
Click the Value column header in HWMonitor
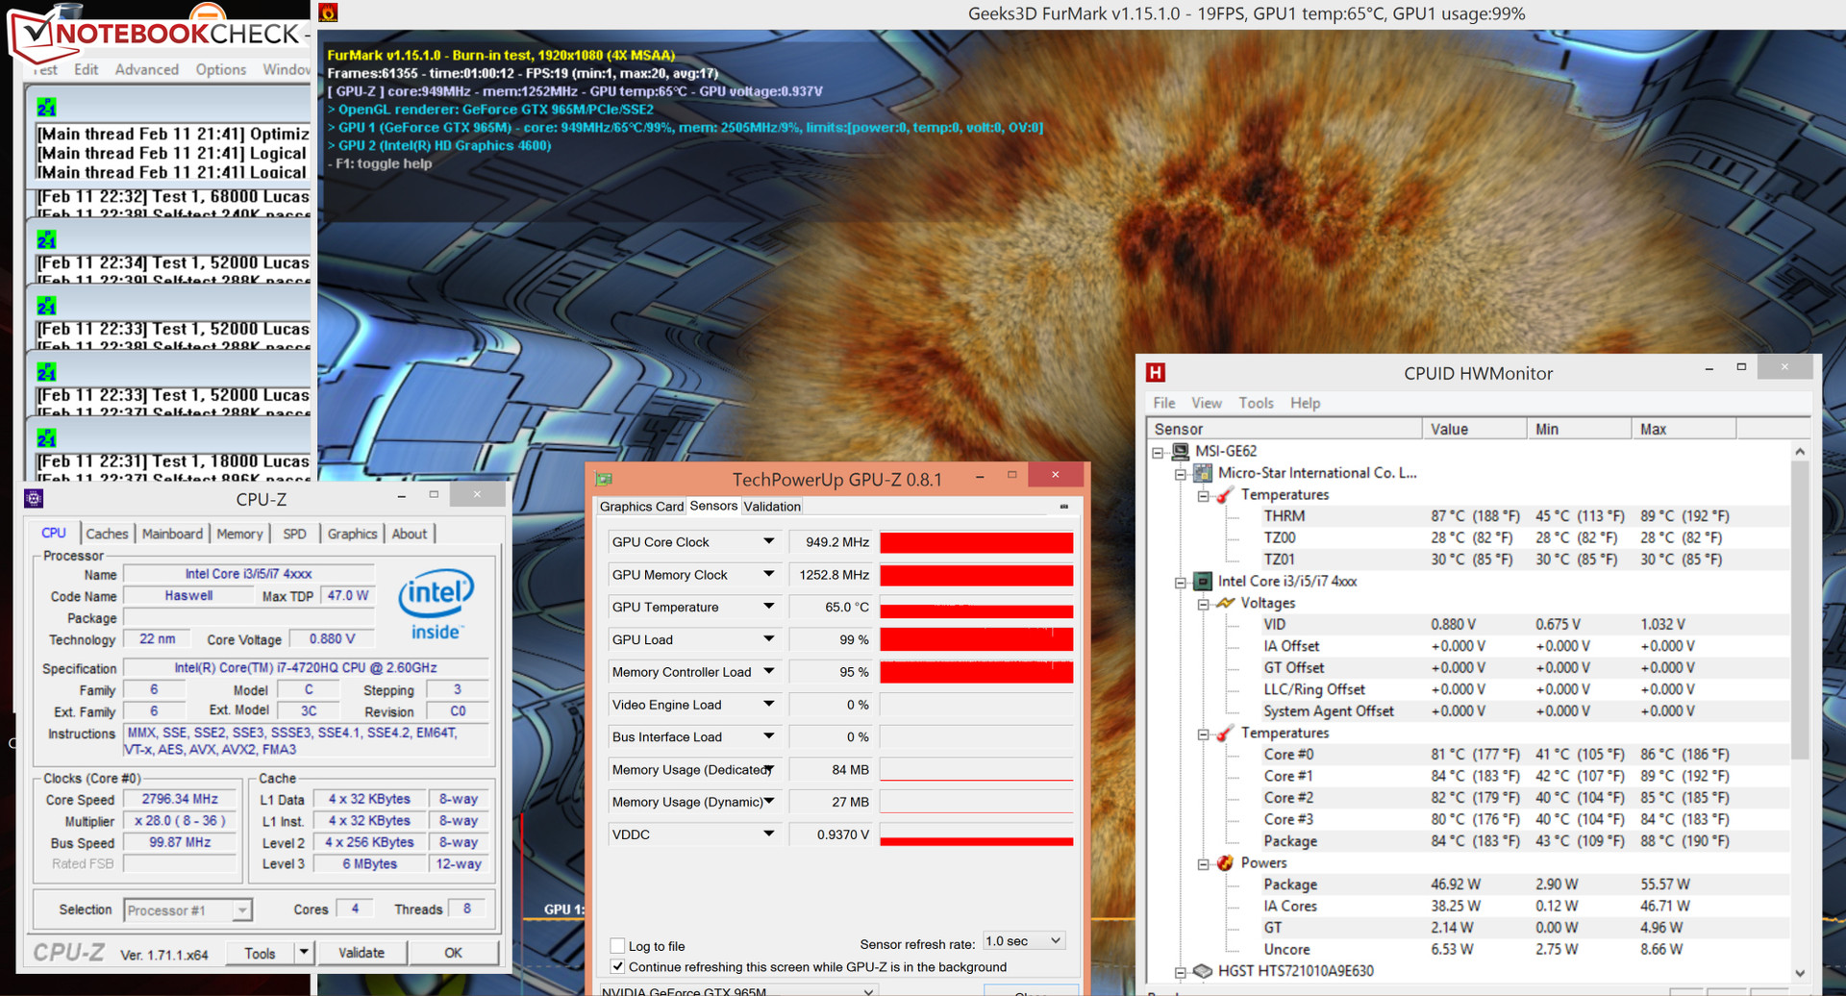pyautogui.click(x=1474, y=429)
